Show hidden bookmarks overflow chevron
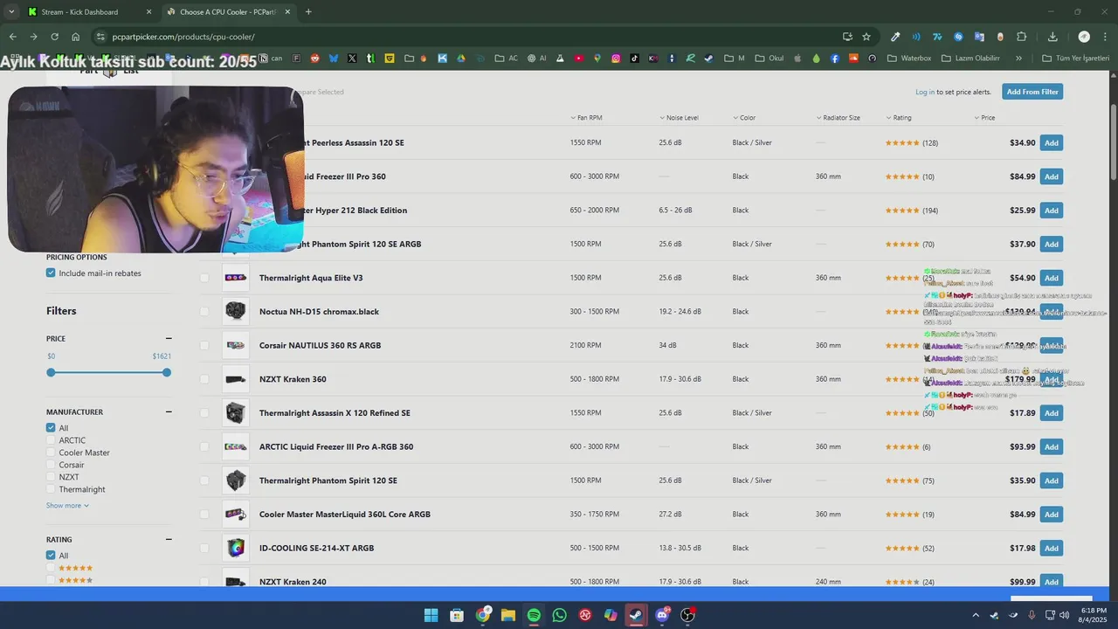 tap(1018, 59)
